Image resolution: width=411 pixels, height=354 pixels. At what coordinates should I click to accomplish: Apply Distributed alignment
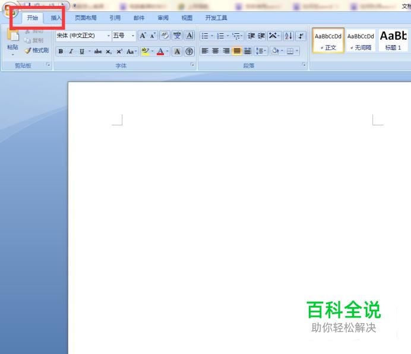click(248, 50)
